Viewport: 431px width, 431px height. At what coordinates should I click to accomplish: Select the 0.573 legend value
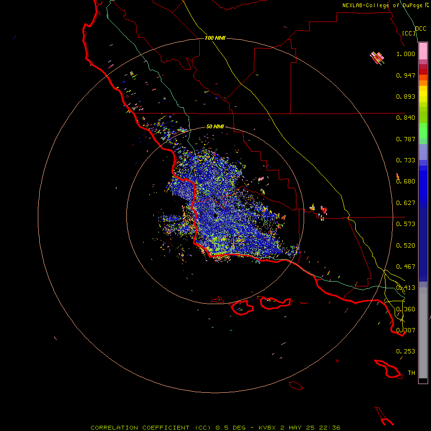pyautogui.click(x=406, y=224)
